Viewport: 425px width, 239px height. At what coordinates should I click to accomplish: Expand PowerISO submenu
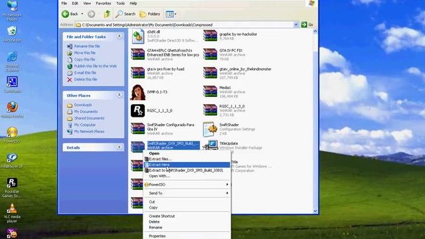[x=187, y=185]
